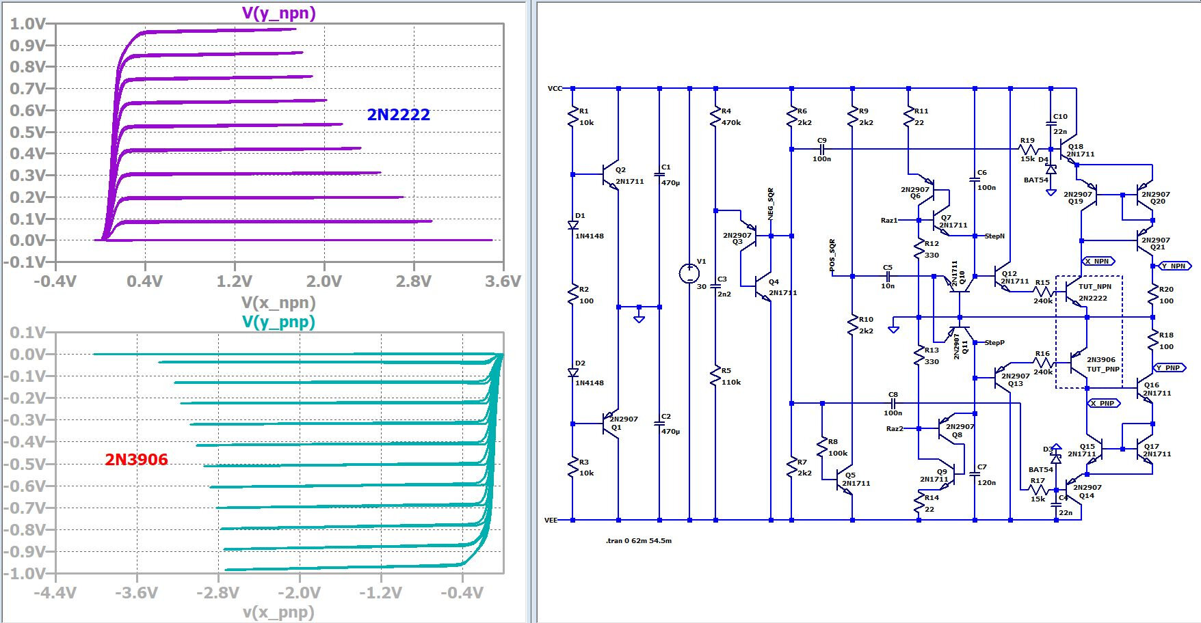Click diode D1 1N4148 symbol
The image size is (1201, 623).
click(x=573, y=225)
